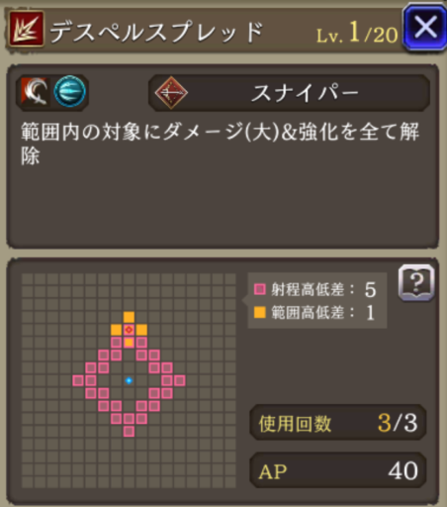447x507 pixels.
Task: Click the rightmost pink range tile on the grid
Action: tap(180, 380)
